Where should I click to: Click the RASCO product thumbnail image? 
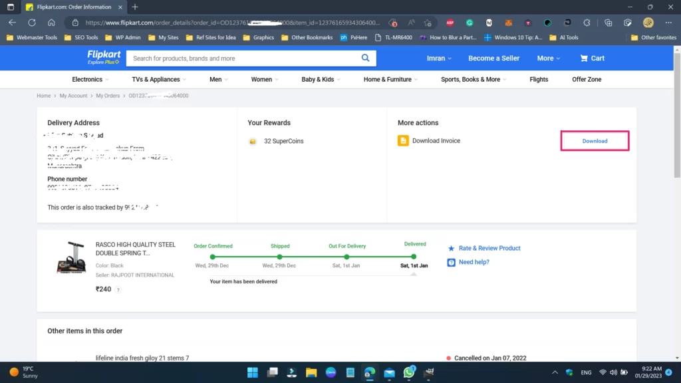(71, 257)
